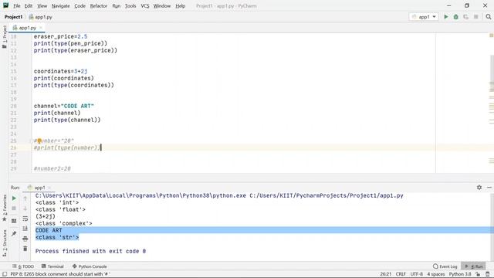Open Run panel settings gear

click(x=479, y=187)
